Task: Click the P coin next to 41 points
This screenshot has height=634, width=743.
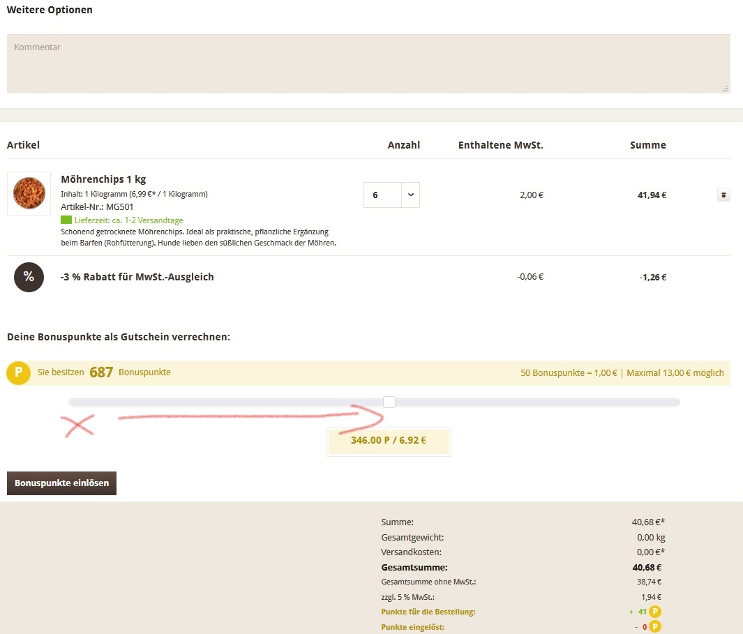Action: click(x=655, y=612)
